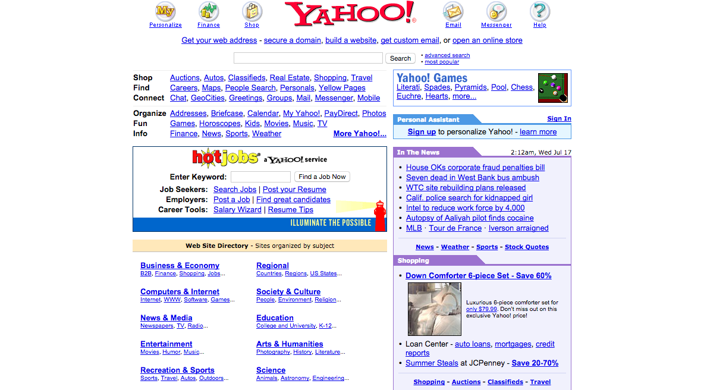704x390 pixels.
Task: Open Chess game link
Action: tap(521, 87)
